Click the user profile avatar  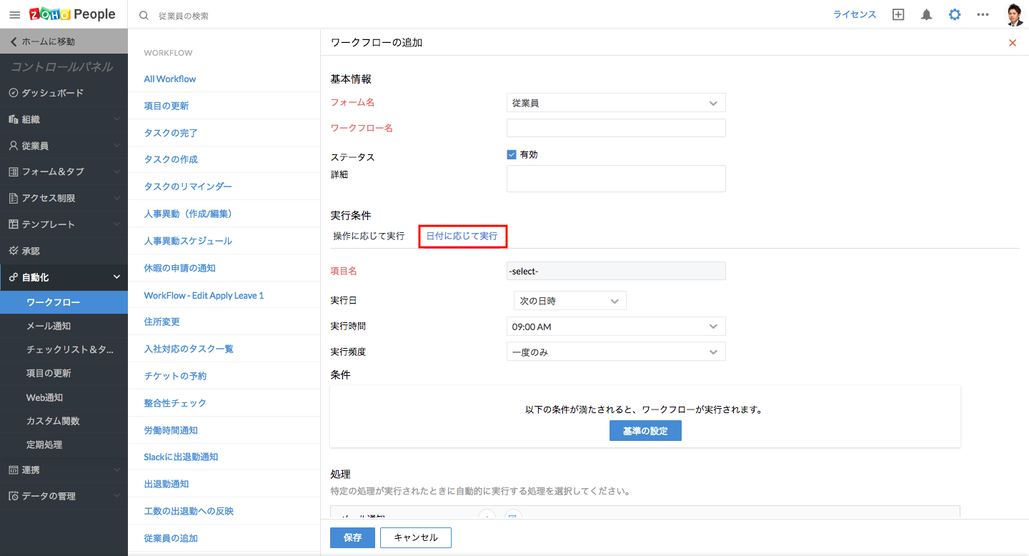pos(1015,14)
